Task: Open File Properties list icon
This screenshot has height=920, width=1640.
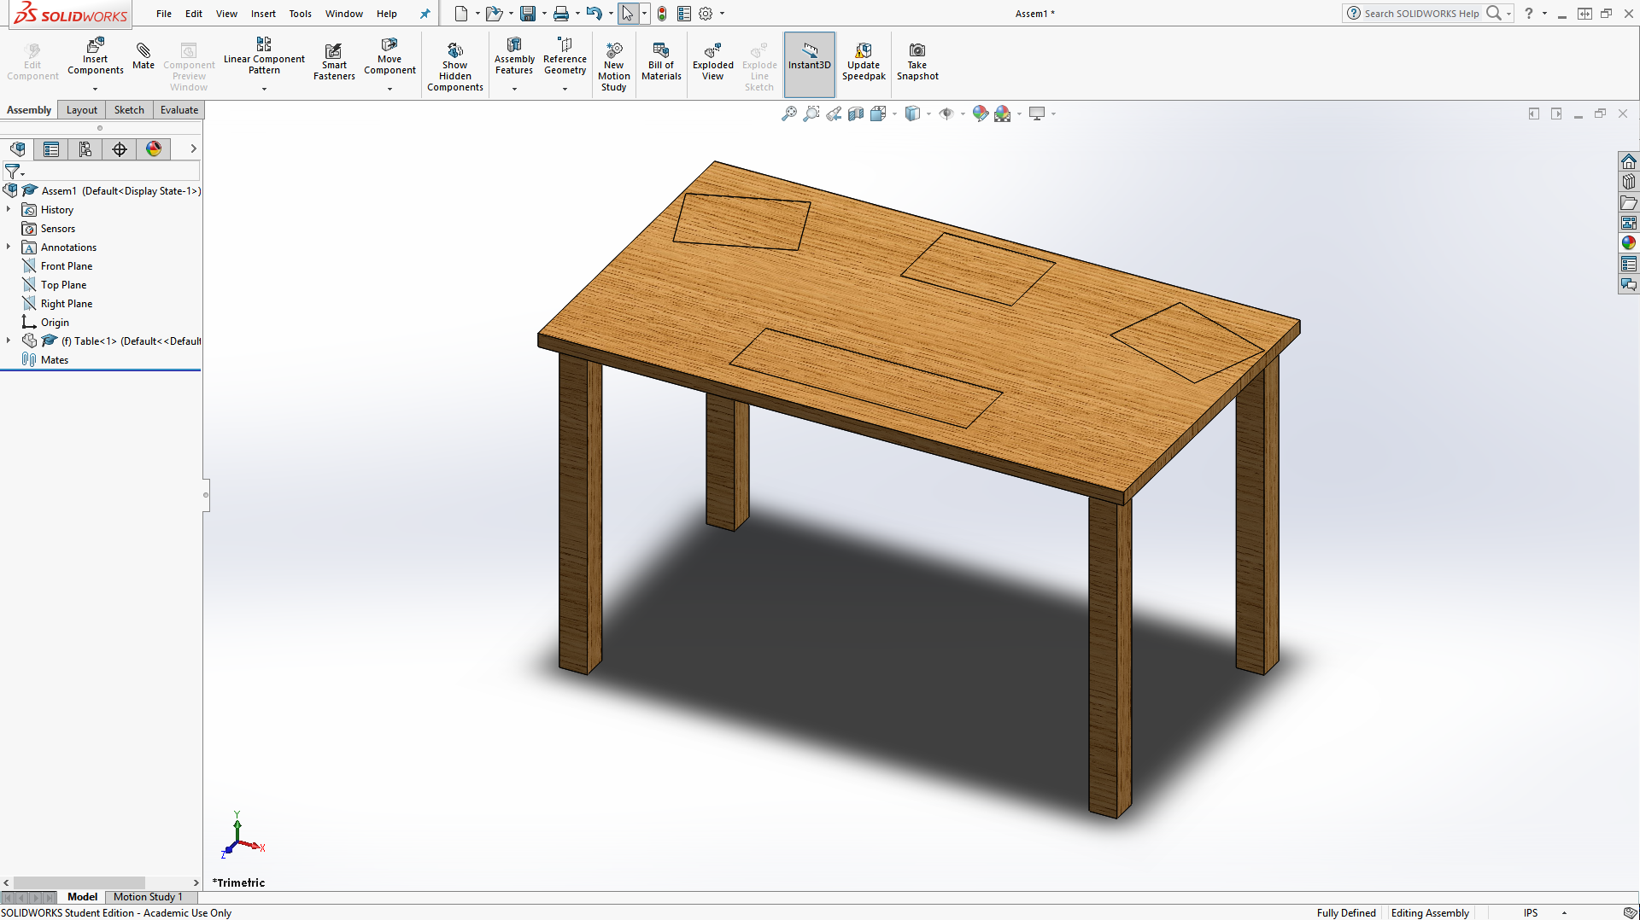Action: point(684,14)
